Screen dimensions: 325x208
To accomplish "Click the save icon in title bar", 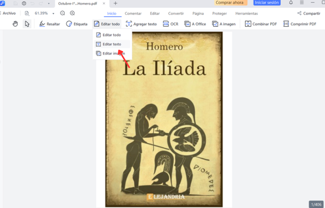I will click(16, 3).
